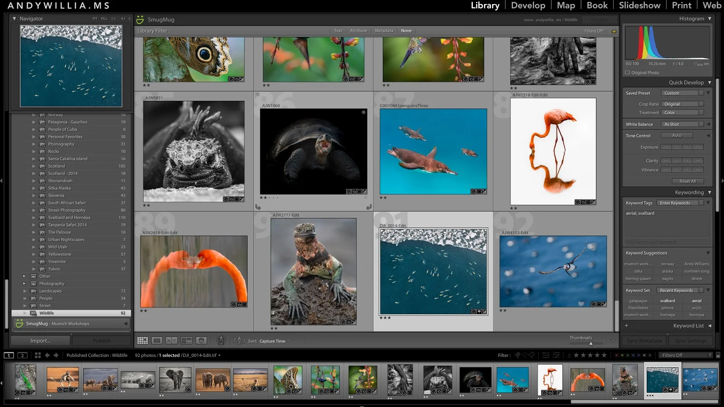724x407 pixels.
Task: Select the Wildlife collection
Action: click(x=71, y=313)
